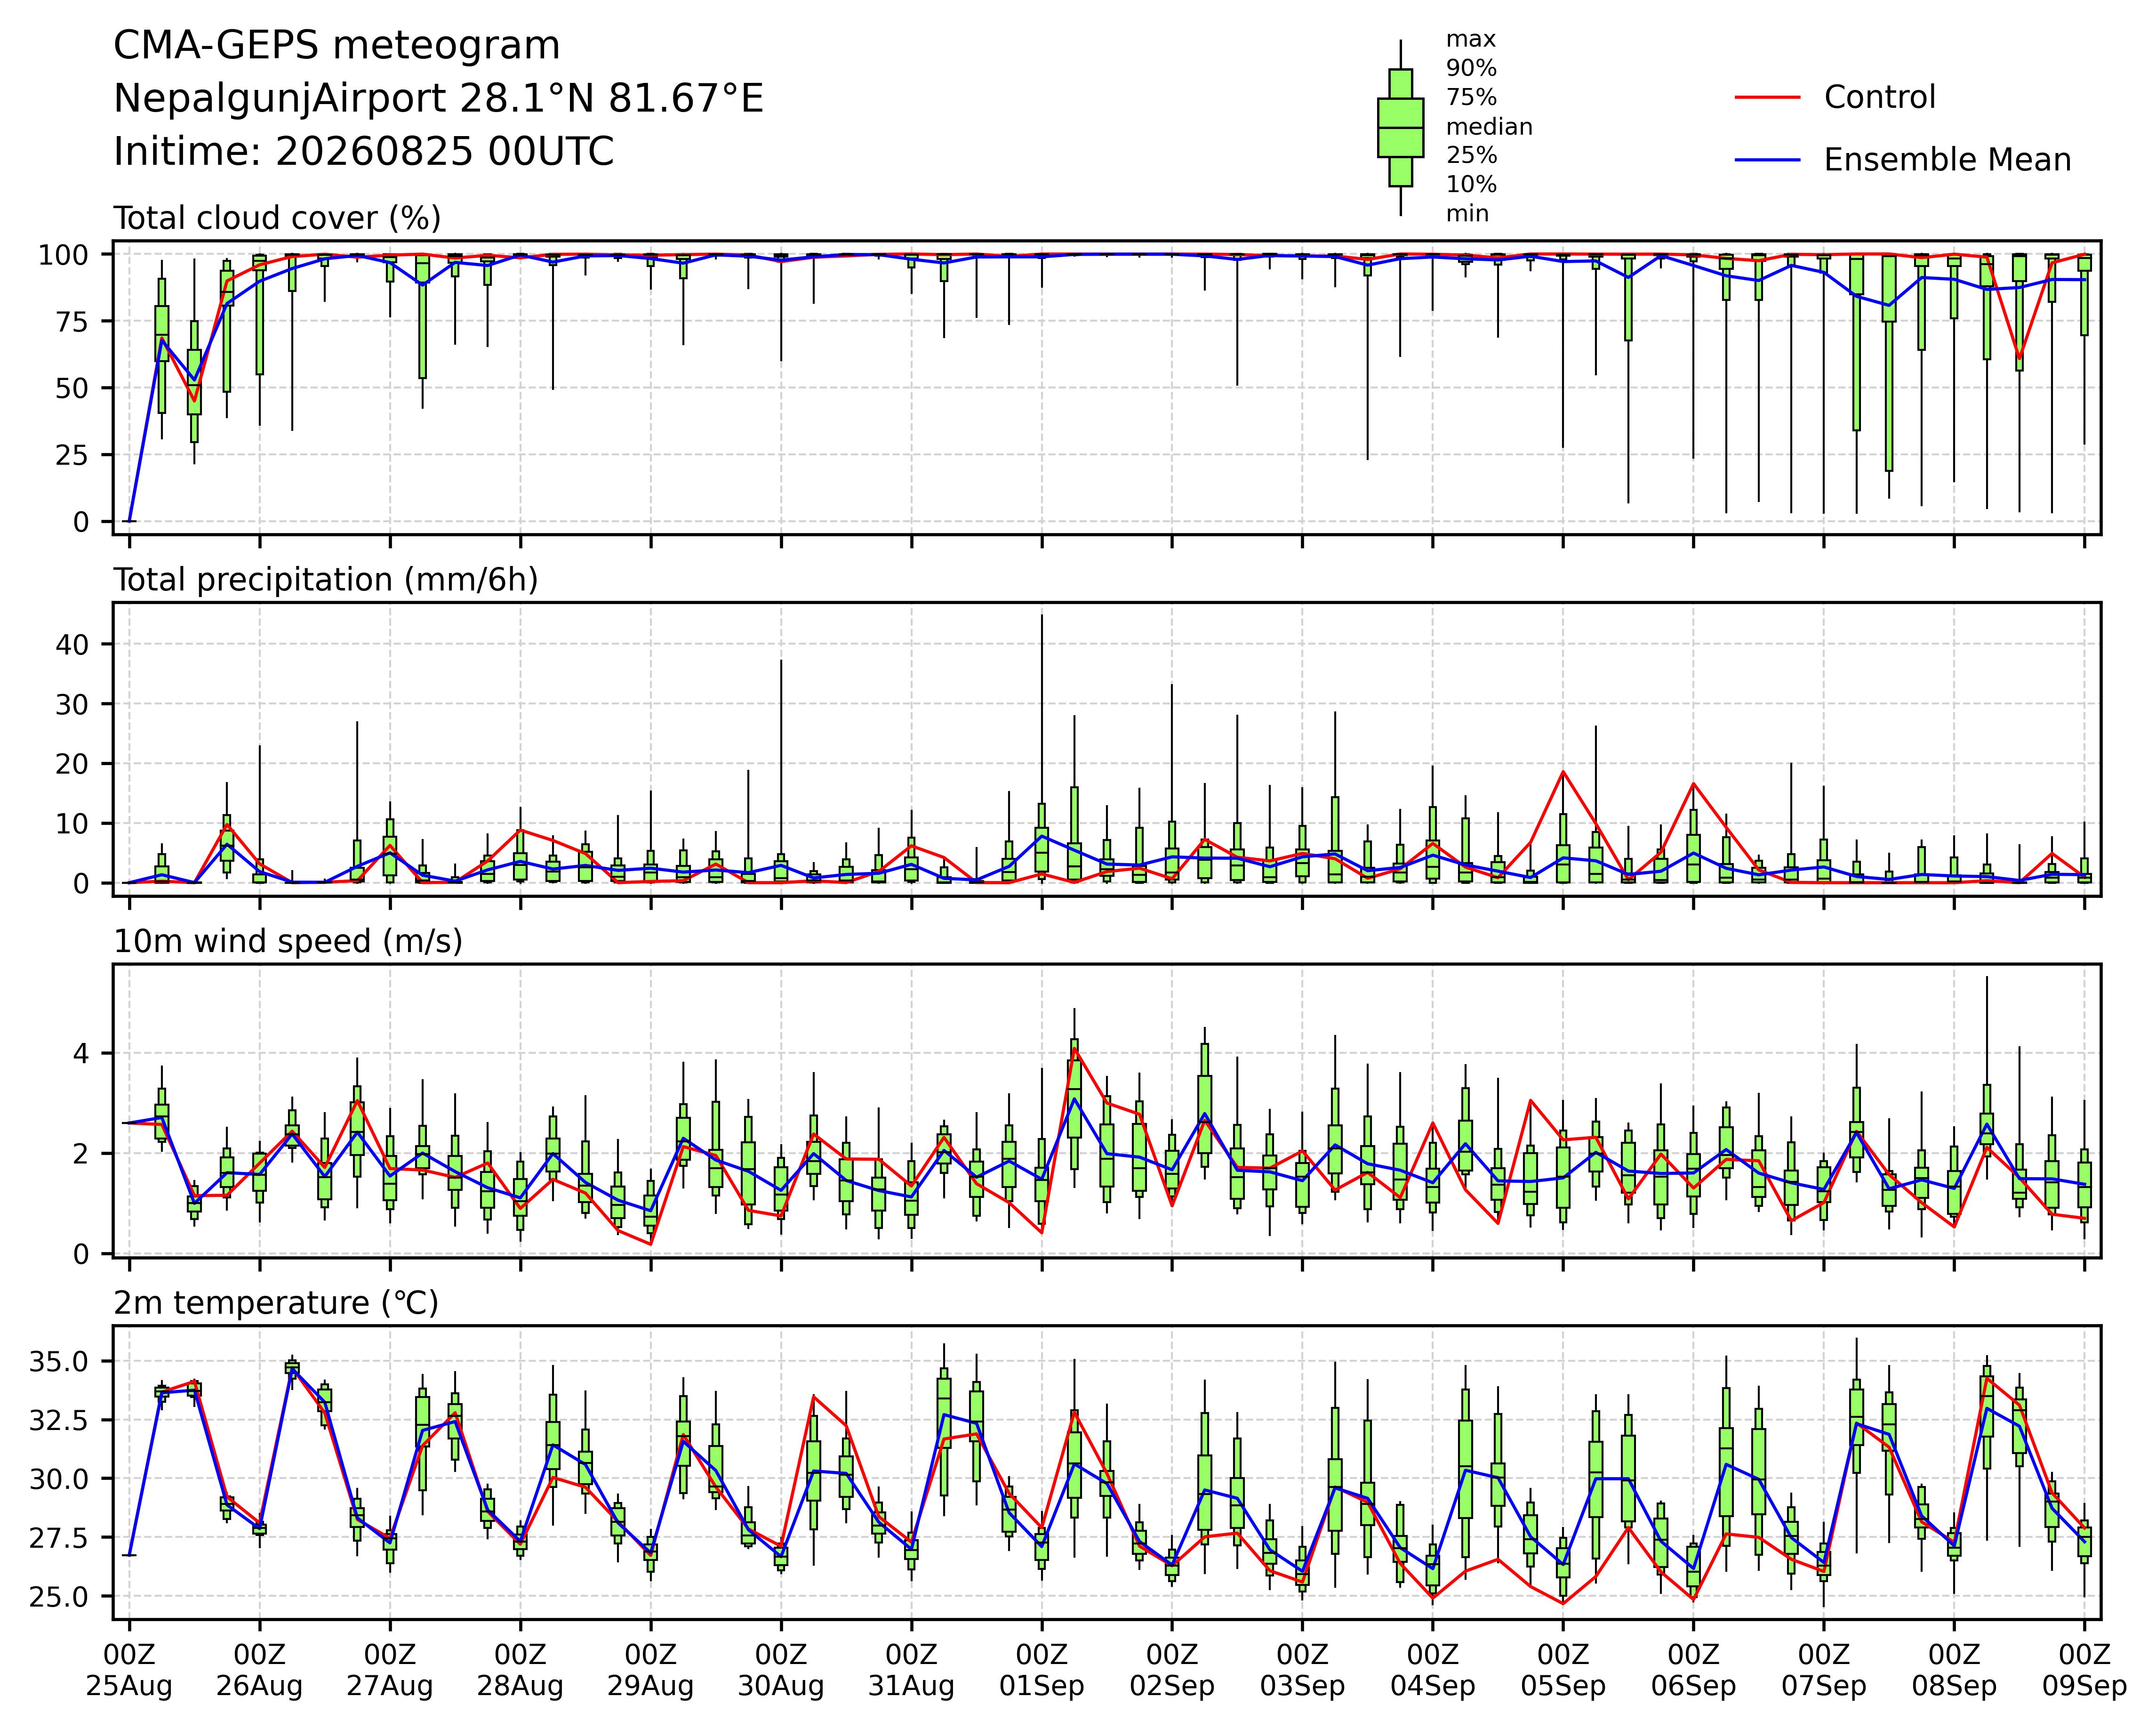The image size is (2156, 1729).
Task: Click the 35.0 tick on temperature axis
Action: [x=59, y=1362]
